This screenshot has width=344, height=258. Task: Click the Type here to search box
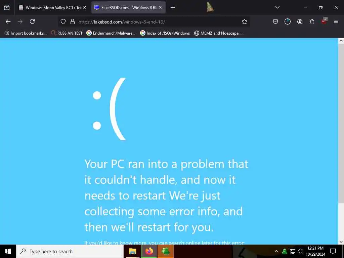(x=70, y=251)
